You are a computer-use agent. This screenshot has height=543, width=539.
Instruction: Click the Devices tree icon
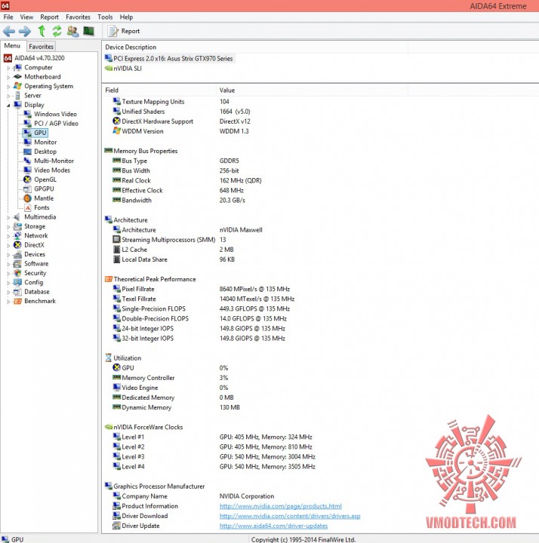17,254
